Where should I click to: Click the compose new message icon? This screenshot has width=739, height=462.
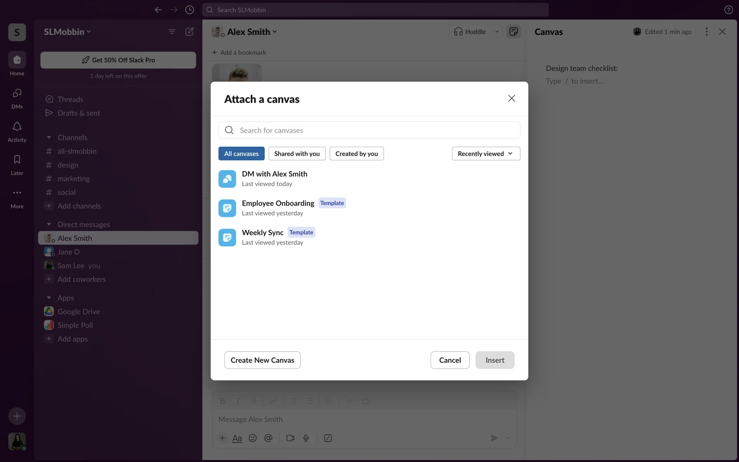click(x=189, y=32)
